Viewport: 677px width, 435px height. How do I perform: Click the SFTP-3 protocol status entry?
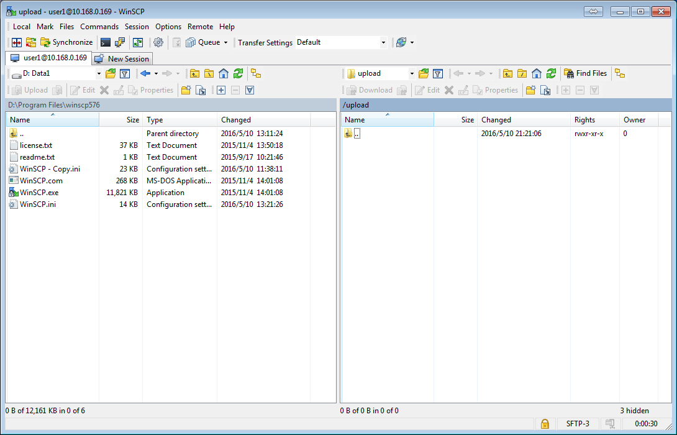click(x=577, y=424)
